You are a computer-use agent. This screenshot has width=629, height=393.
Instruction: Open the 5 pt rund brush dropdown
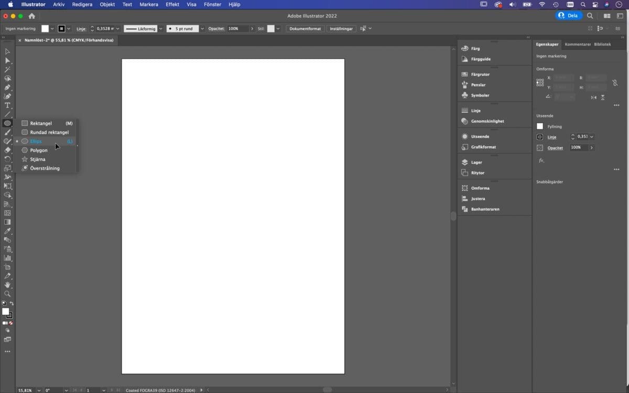[202, 29]
